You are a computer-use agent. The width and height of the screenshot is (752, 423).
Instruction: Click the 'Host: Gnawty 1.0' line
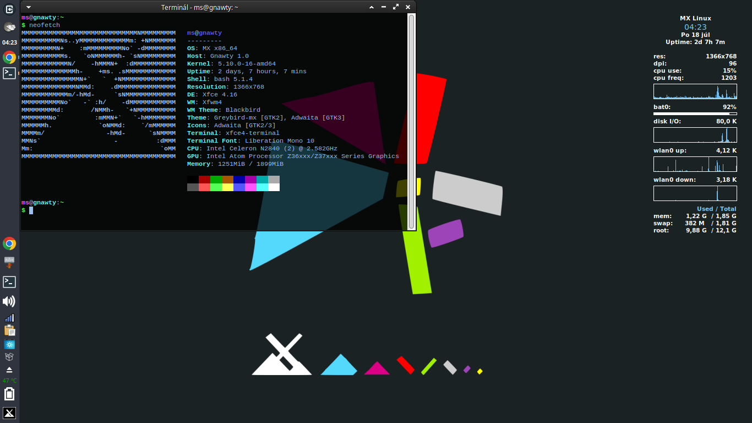click(218, 56)
